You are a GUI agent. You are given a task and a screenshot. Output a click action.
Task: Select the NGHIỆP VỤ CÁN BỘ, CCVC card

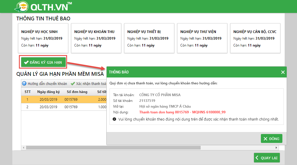tap(255, 38)
